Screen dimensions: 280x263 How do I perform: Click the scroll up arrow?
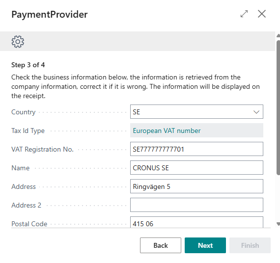278,36
